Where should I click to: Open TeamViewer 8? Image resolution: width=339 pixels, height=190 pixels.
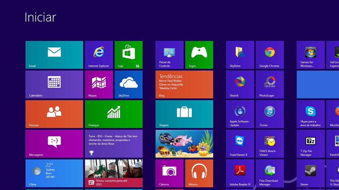tap(240, 144)
